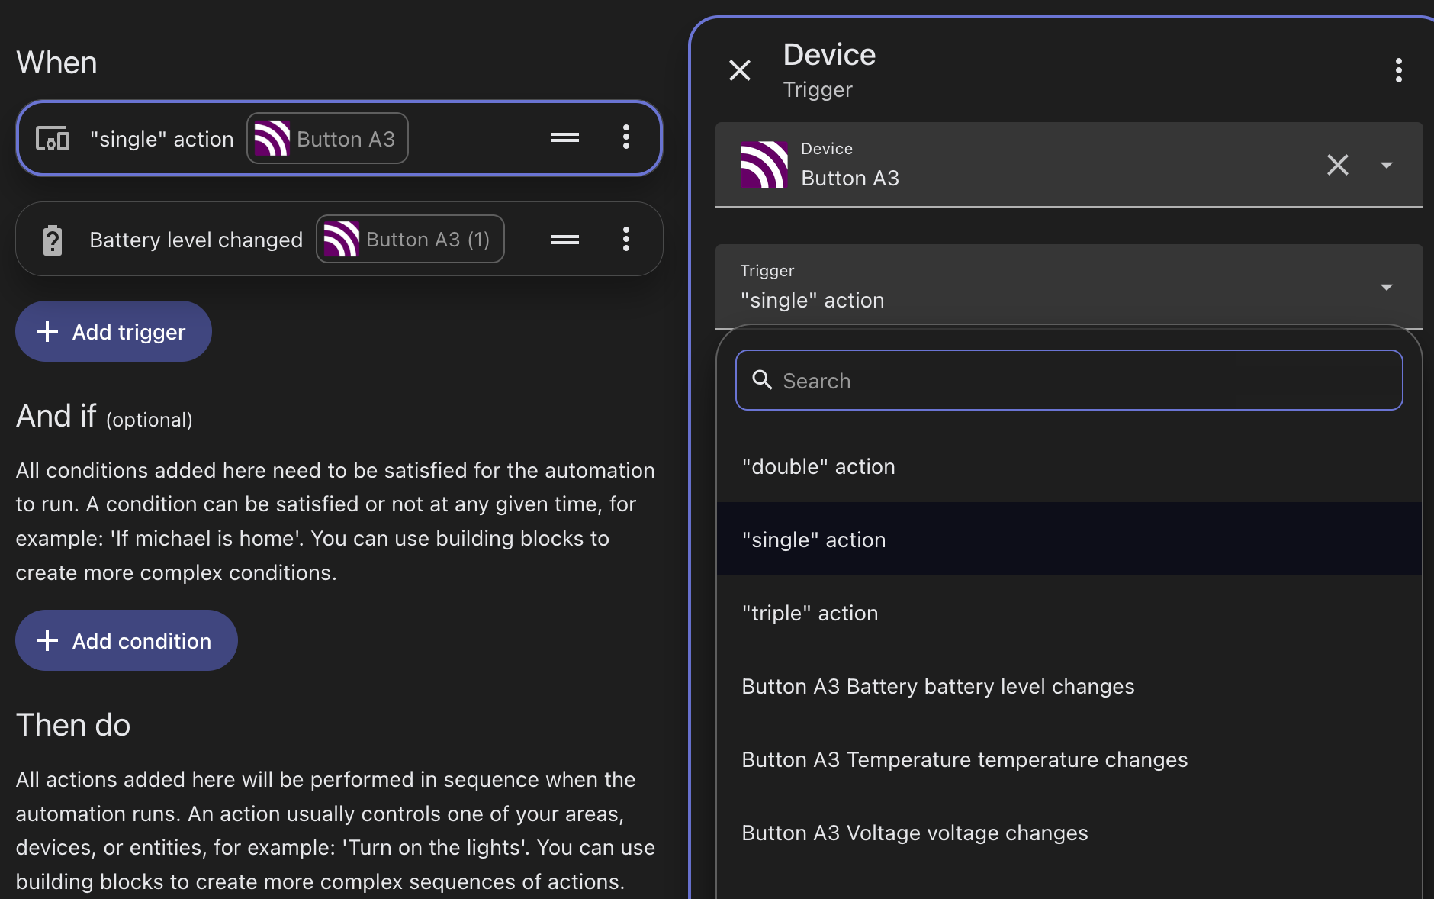This screenshot has width=1434, height=899.
Task: Click the Button A3 device logo in panel
Action: point(764,165)
